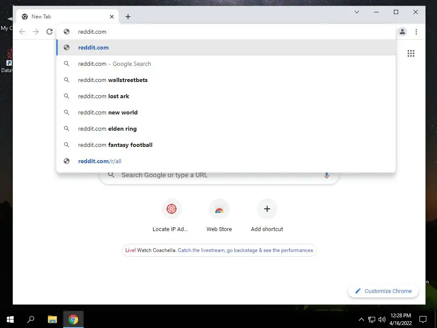Click magnifier icon beside wallstreetbets suggestion
Image resolution: width=437 pixels, height=328 pixels.
[66, 80]
